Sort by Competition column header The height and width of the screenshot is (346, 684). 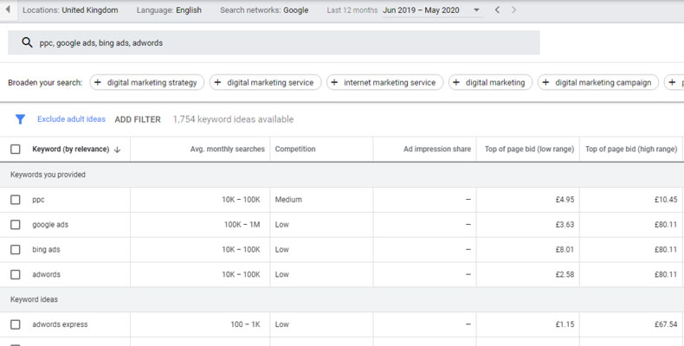(x=295, y=150)
